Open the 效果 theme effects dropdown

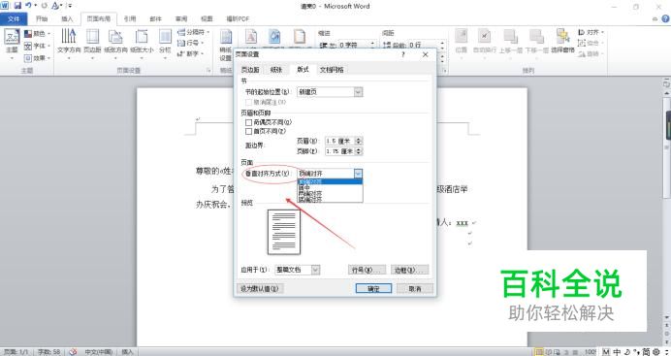(38, 58)
